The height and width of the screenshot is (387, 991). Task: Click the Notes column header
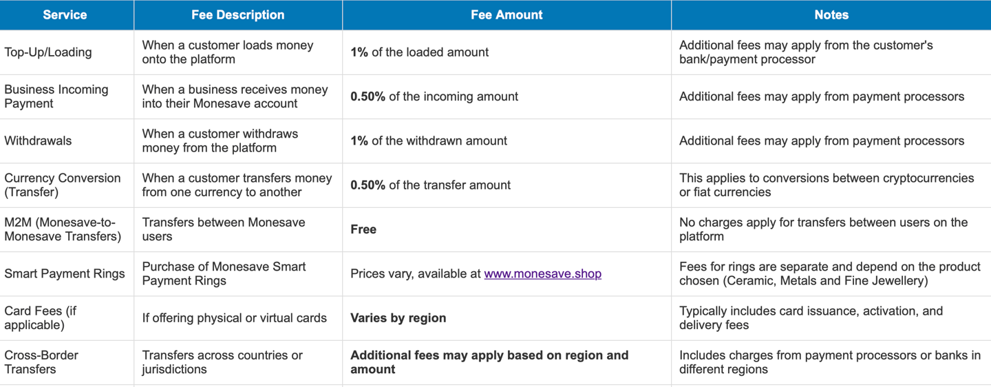coord(831,15)
